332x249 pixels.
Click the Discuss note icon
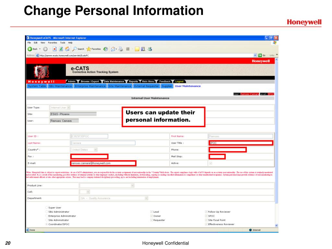click(137, 49)
